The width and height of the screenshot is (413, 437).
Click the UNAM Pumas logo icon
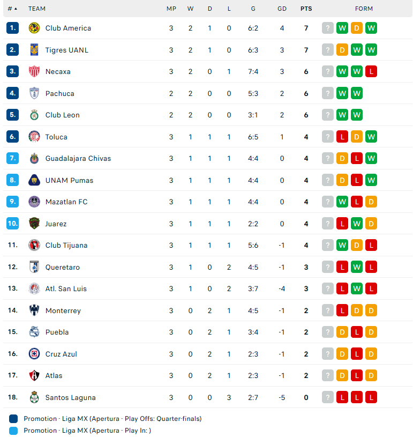(x=34, y=180)
